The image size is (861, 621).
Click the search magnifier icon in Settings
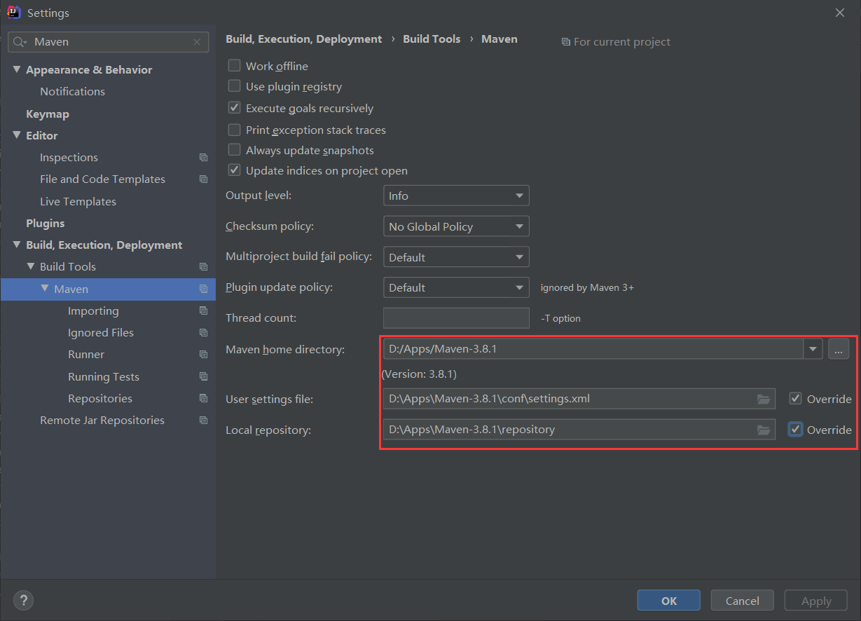[20, 42]
